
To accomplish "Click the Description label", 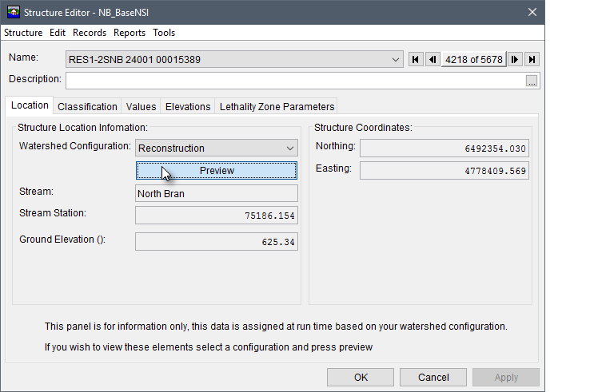I will coord(35,79).
